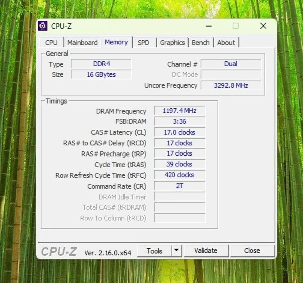The height and width of the screenshot is (283, 303).
Task: Click the Uncore Frequency label
Action: [171, 86]
